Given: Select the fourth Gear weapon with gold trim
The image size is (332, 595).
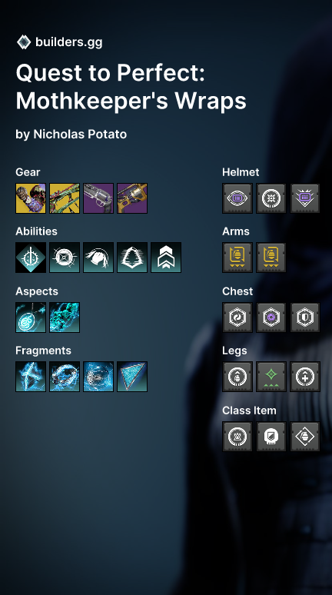Looking at the screenshot, I should pyautogui.click(x=132, y=198).
